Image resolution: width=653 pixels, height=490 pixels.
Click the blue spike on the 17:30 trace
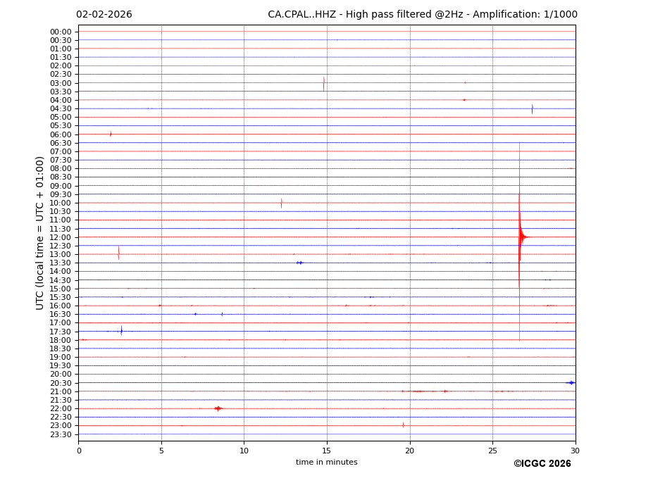(x=121, y=331)
